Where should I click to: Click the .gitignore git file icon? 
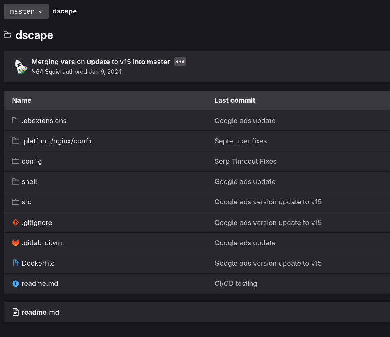[15, 223]
